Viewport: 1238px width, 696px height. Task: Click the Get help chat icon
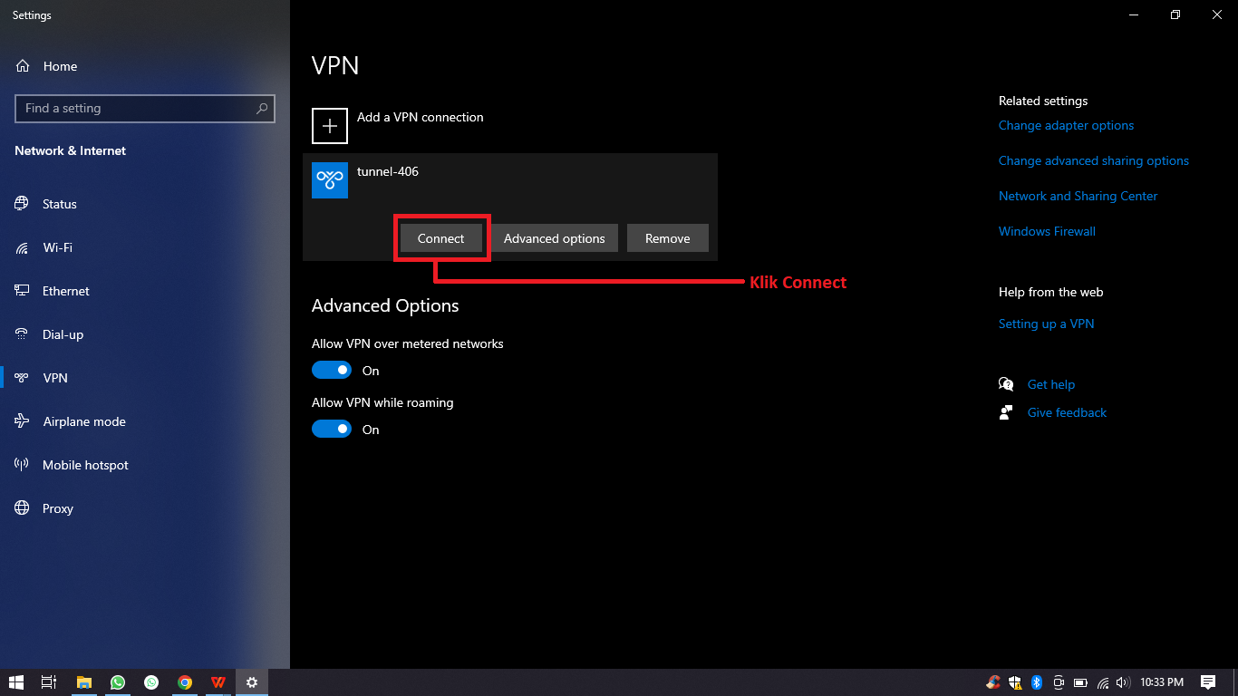(x=1006, y=384)
